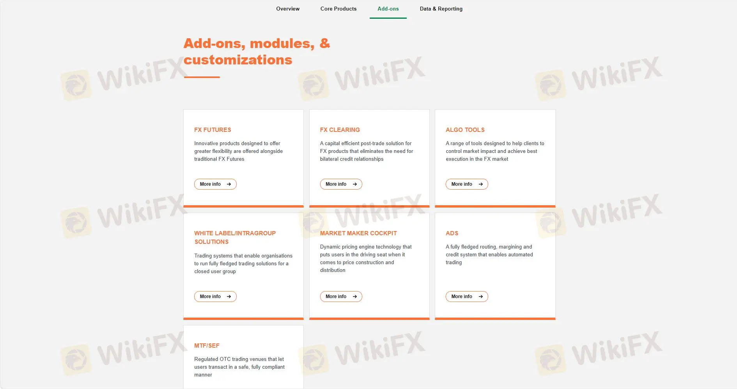
Task: Open the MTF/SEF card title
Action: coord(207,346)
